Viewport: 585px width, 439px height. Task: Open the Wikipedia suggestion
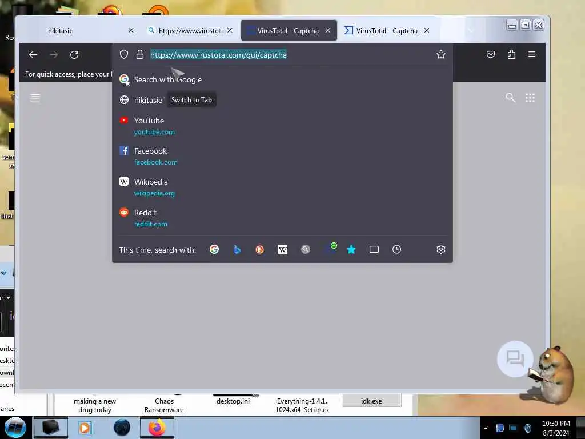tap(282, 187)
